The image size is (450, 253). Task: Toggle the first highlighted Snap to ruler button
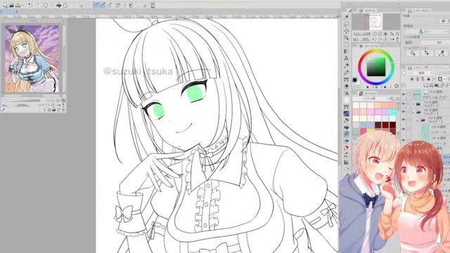click(x=96, y=5)
